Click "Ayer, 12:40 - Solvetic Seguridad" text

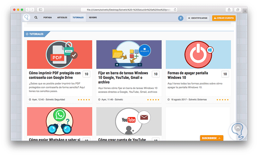[x=48, y=99]
